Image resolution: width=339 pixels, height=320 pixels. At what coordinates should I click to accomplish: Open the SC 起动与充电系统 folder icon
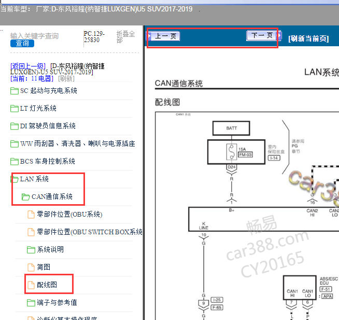[x=15, y=91]
